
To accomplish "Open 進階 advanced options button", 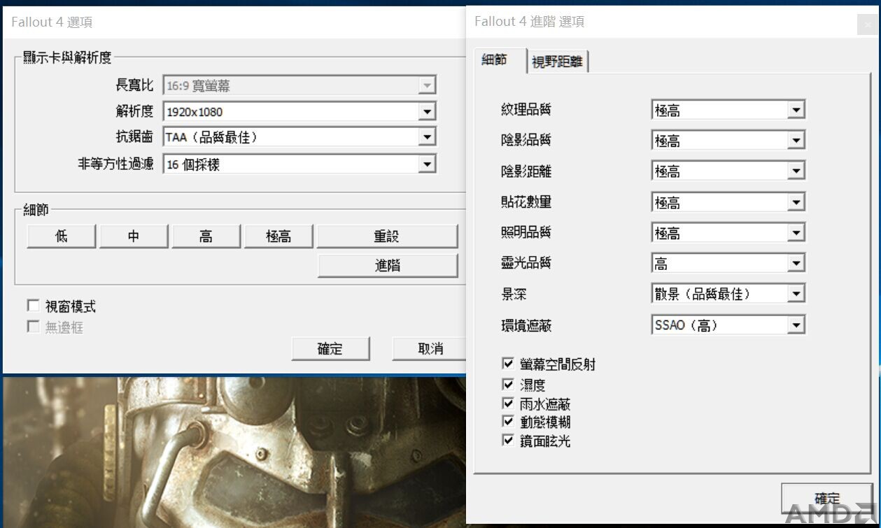I will point(387,266).
